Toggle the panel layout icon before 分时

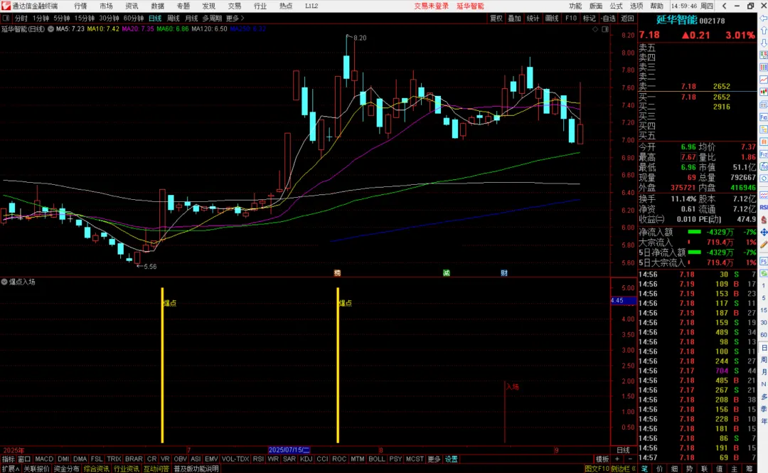[x=6, y=18]
